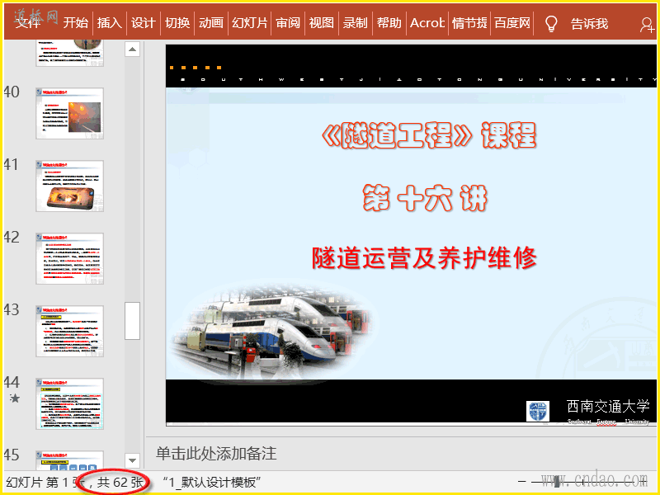Open the 幻灯片放映 tab
This screenshot has width=660, height=495.
pos(249,23)
